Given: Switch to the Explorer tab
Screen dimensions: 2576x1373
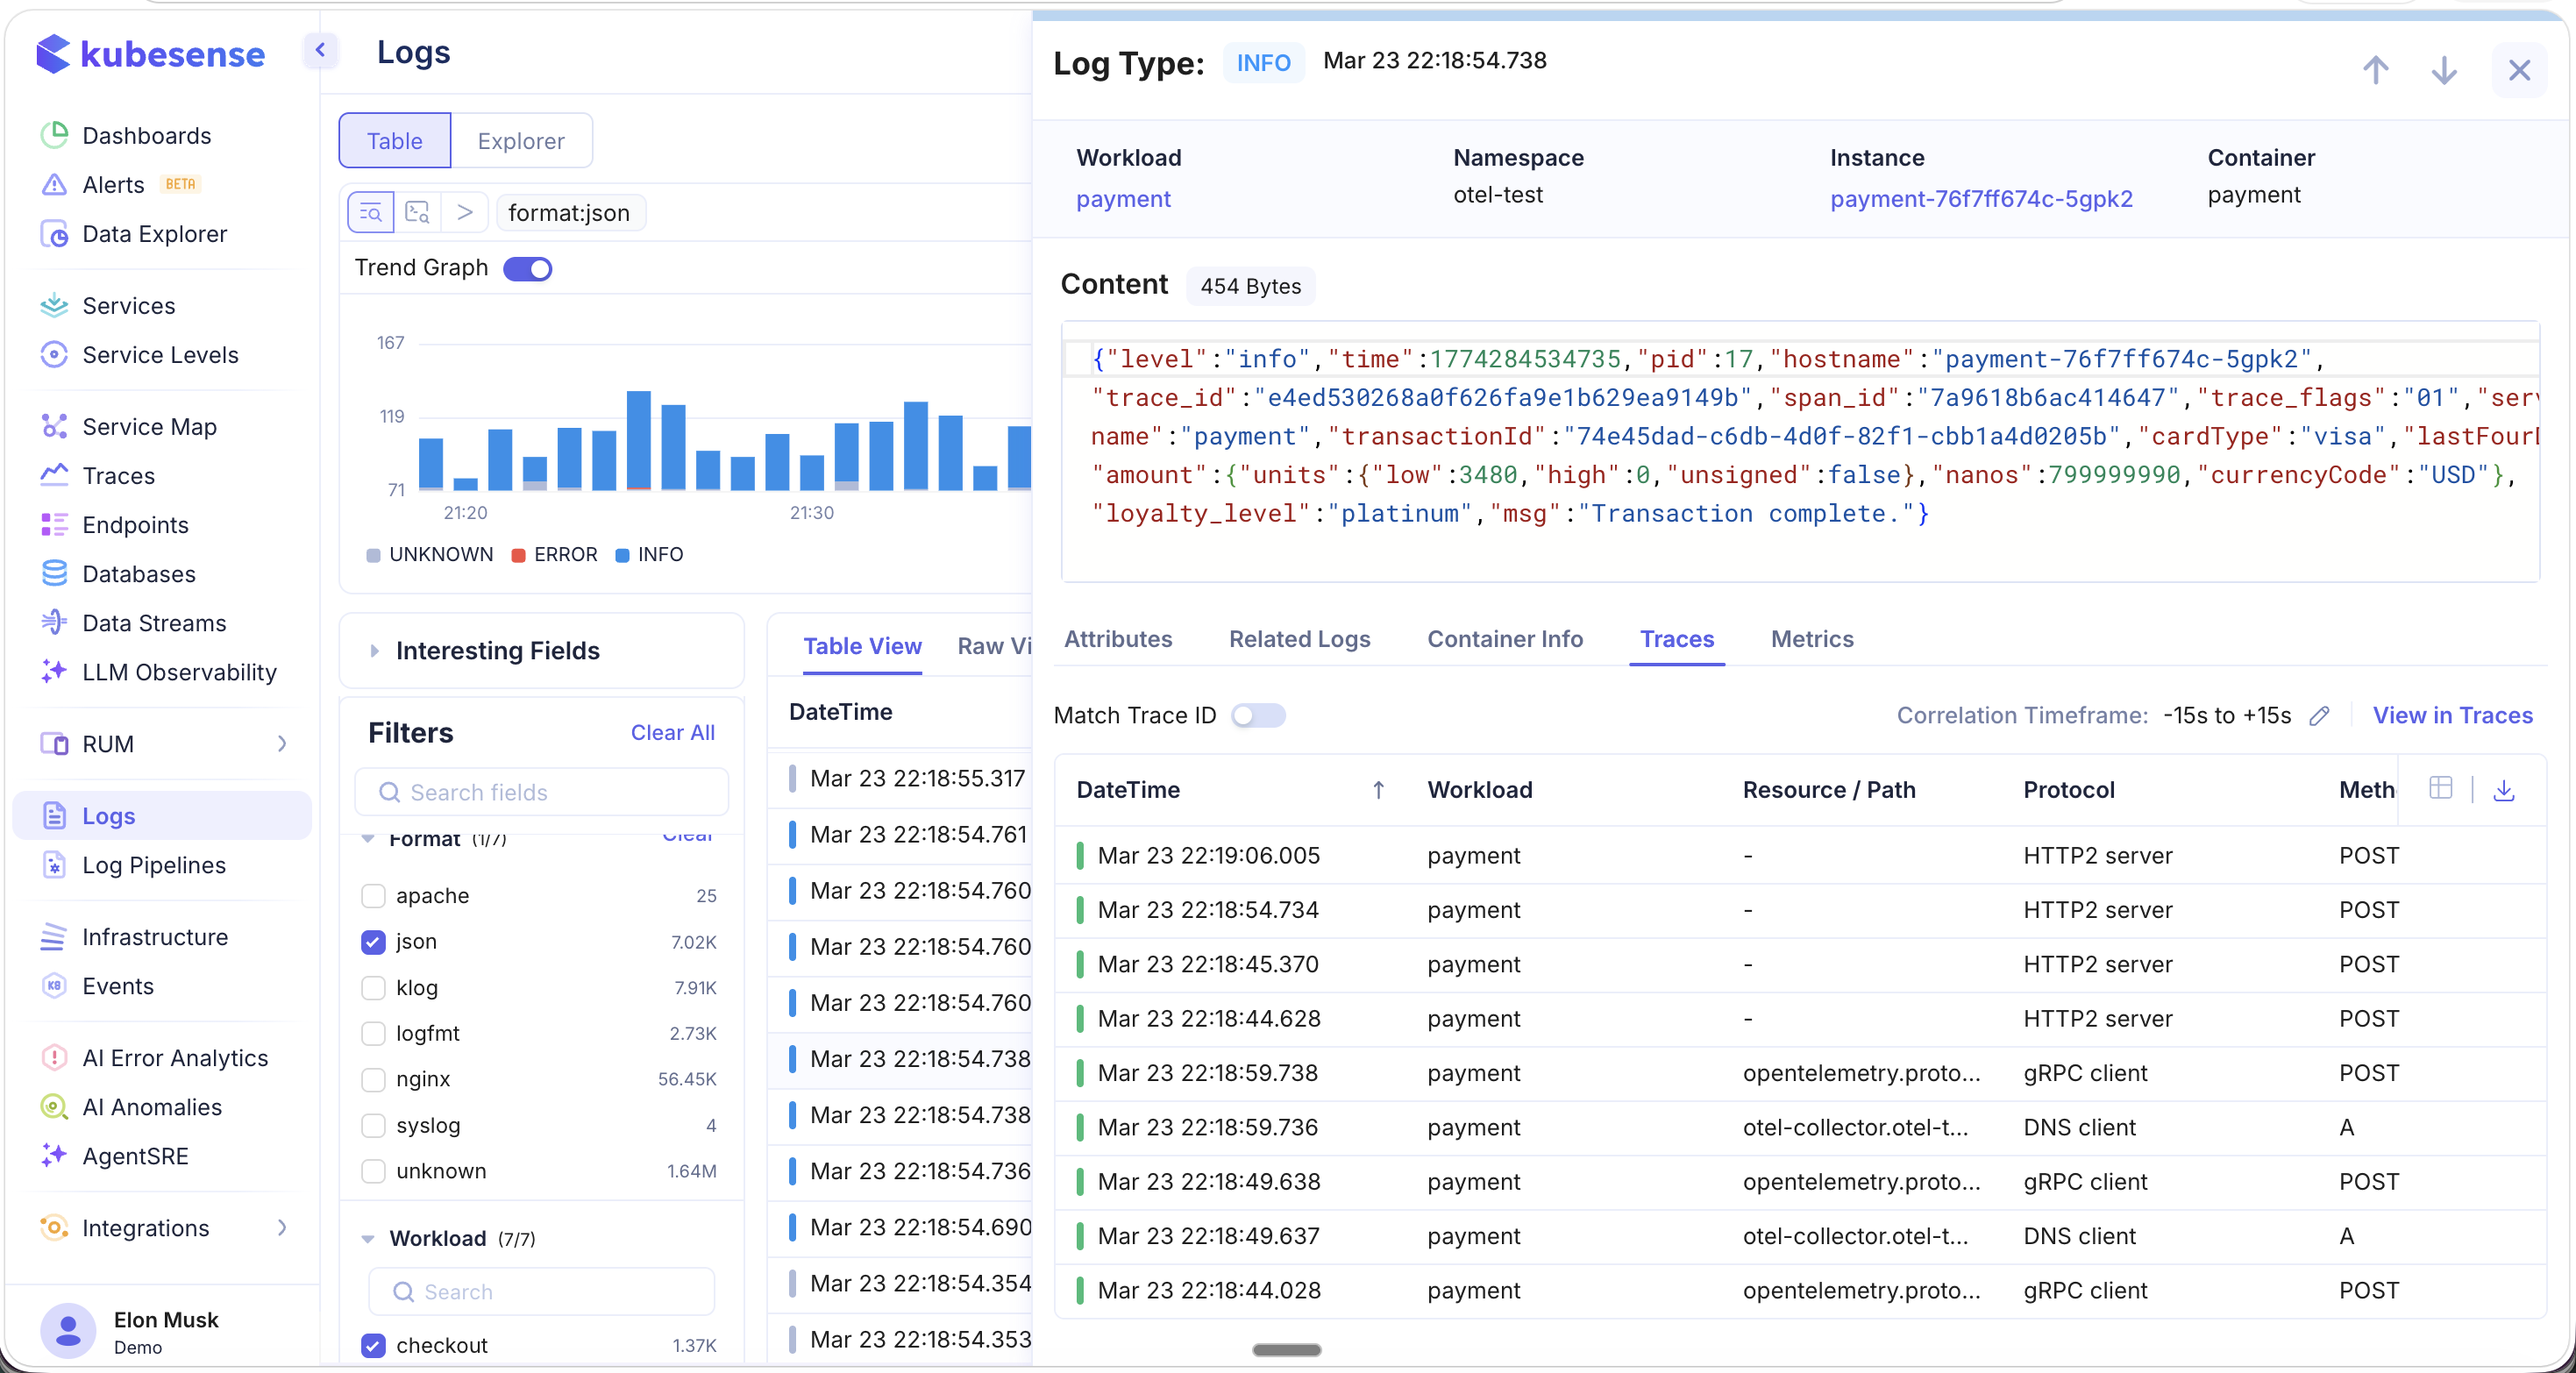Looking at the screenshot, I should [x=520, y=141].
